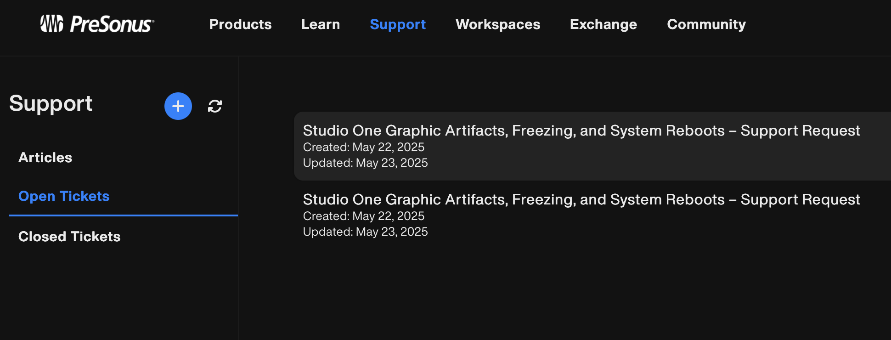Refresh the ticket list with the refresh icon

tap(215, 106)
